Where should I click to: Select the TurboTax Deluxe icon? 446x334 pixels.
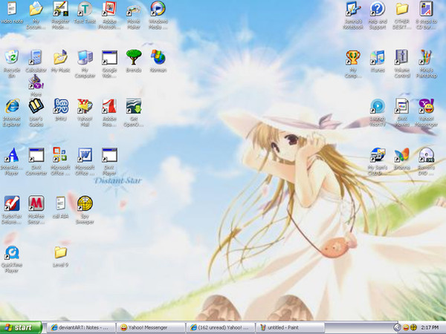(11, 203)
